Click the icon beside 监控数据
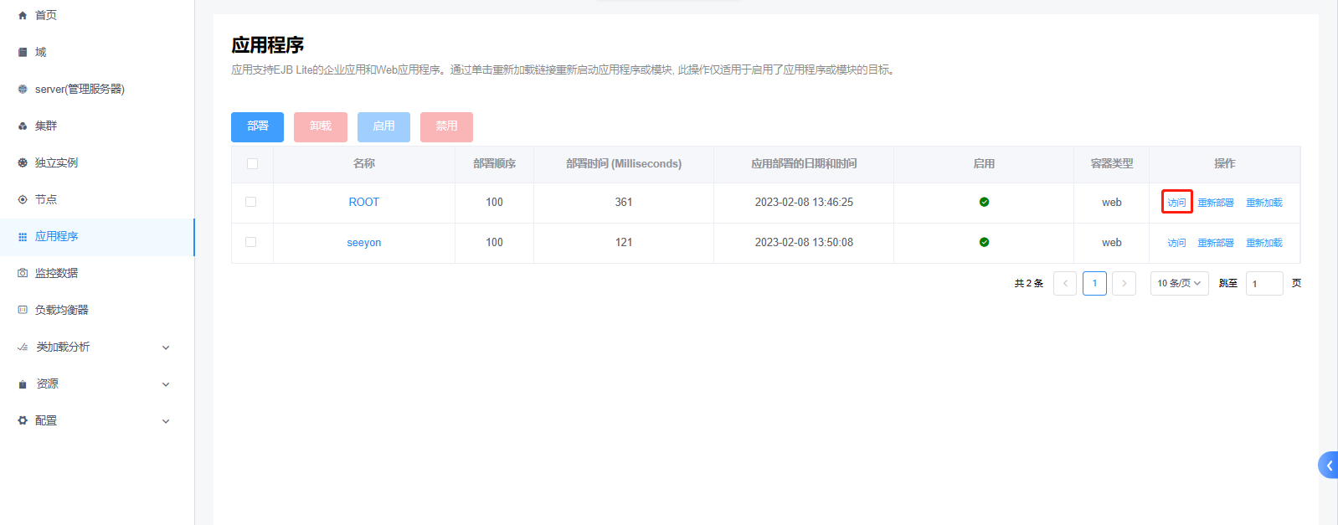 tap(23, 273)
